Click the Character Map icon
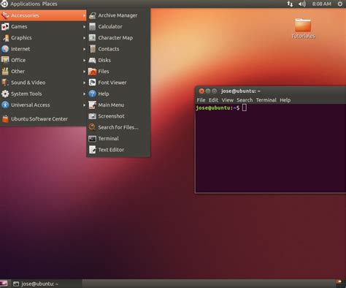The image size is (346, 288). point(92,38)
